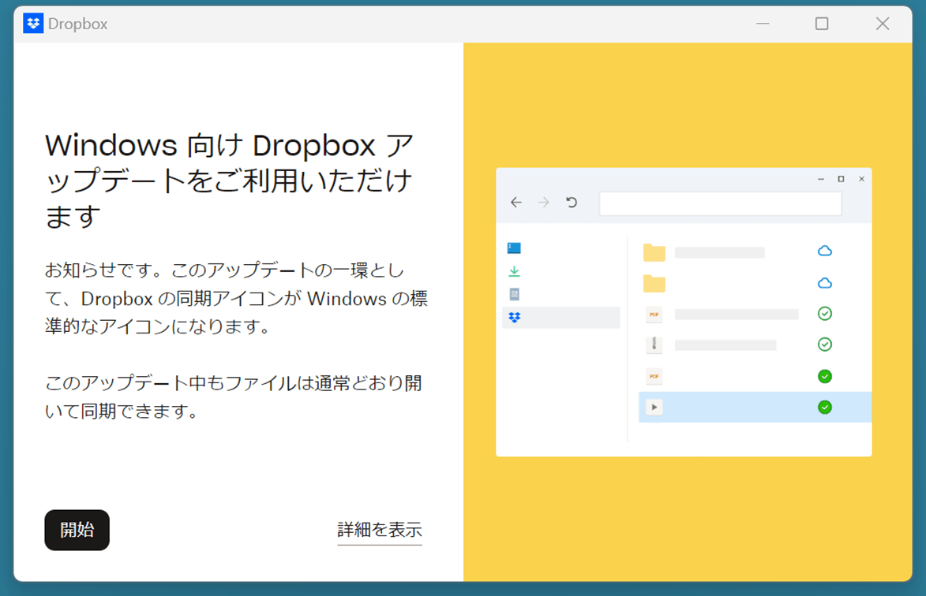Click the first folder's cloud status icon
The width and height of the screenshot is (926, 596).
click(x=824, y=251)
